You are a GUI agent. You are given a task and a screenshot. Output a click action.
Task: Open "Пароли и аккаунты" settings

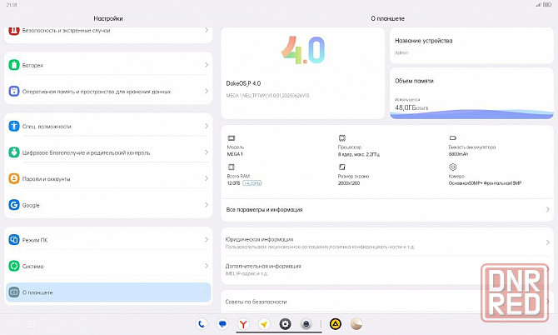coord(107,179)
